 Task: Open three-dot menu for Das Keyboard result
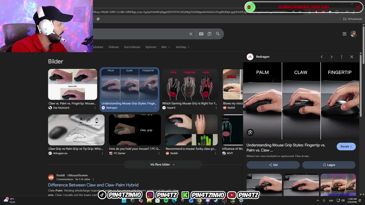click(95, 108)
